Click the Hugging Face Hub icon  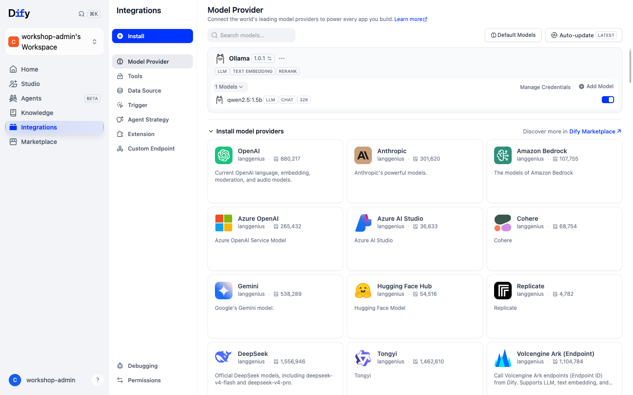(x=363, y=291)
